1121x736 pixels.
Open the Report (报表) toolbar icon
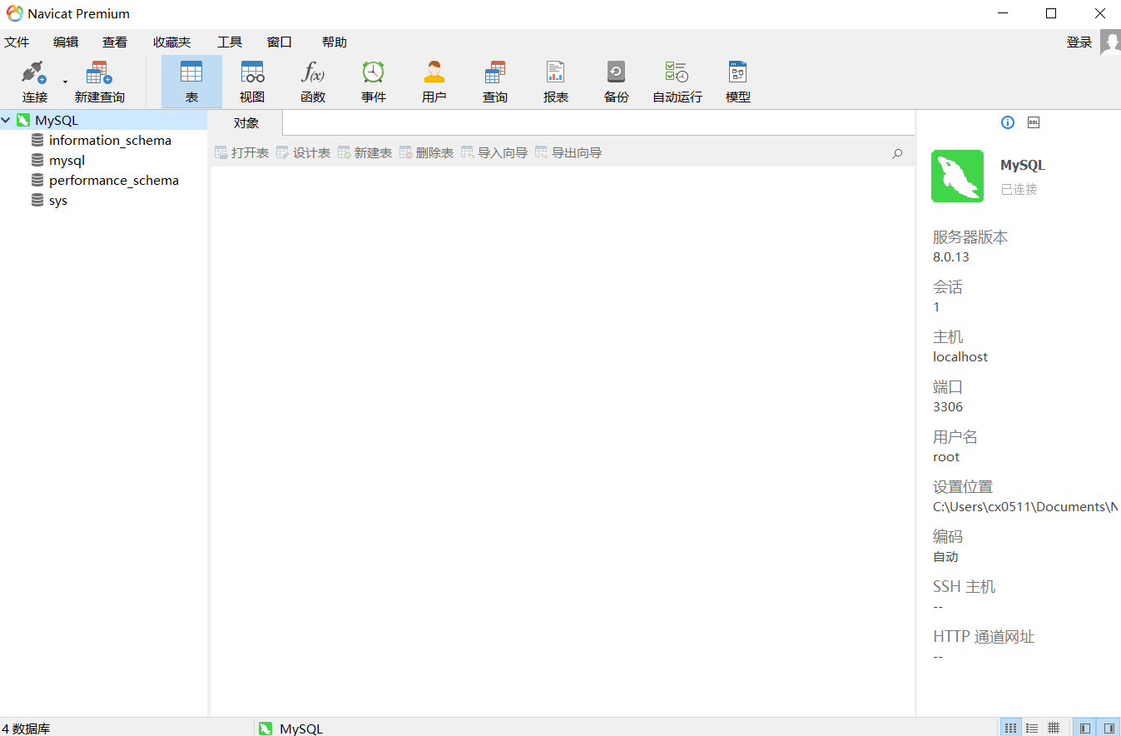pyautogui.click(x=556, y=82)
